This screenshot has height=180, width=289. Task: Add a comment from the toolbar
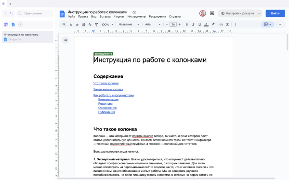[x=228, y=24]
